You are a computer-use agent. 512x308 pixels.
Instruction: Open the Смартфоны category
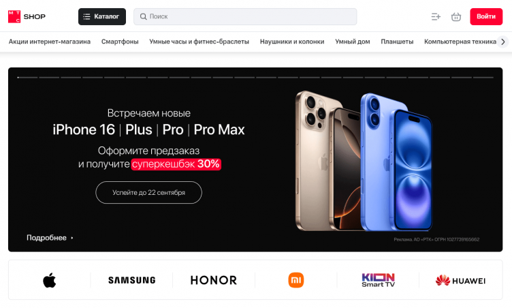point(120,42)
